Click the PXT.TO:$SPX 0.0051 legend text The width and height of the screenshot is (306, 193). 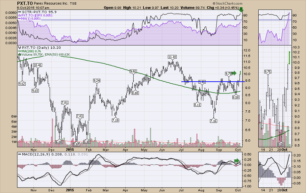coord(37,15)
